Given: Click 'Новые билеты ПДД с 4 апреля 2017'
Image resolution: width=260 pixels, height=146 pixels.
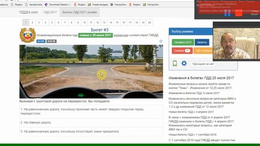Looking at the screenshot, I should (191, 112).
